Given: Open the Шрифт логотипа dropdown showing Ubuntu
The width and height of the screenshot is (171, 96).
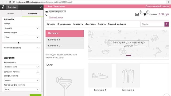Looking at the screenshot, I should [22, 80].
